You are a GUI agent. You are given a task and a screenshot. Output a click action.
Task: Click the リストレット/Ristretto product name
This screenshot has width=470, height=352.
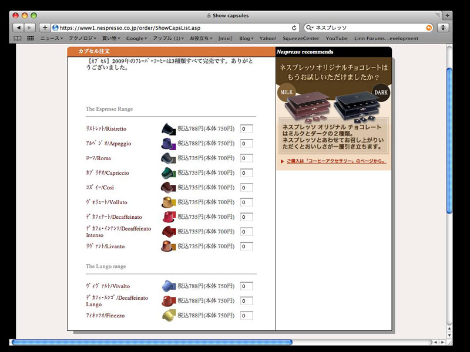pyautogui.click(x=106, y=128)
